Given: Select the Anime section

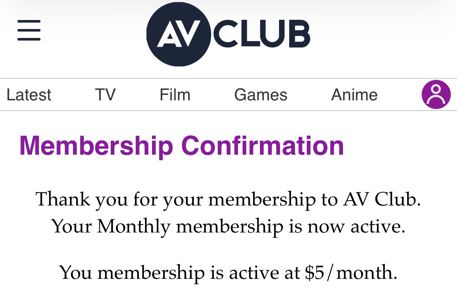Looking at the screenshot, I should pyautogui.click(x=354, y=95).
